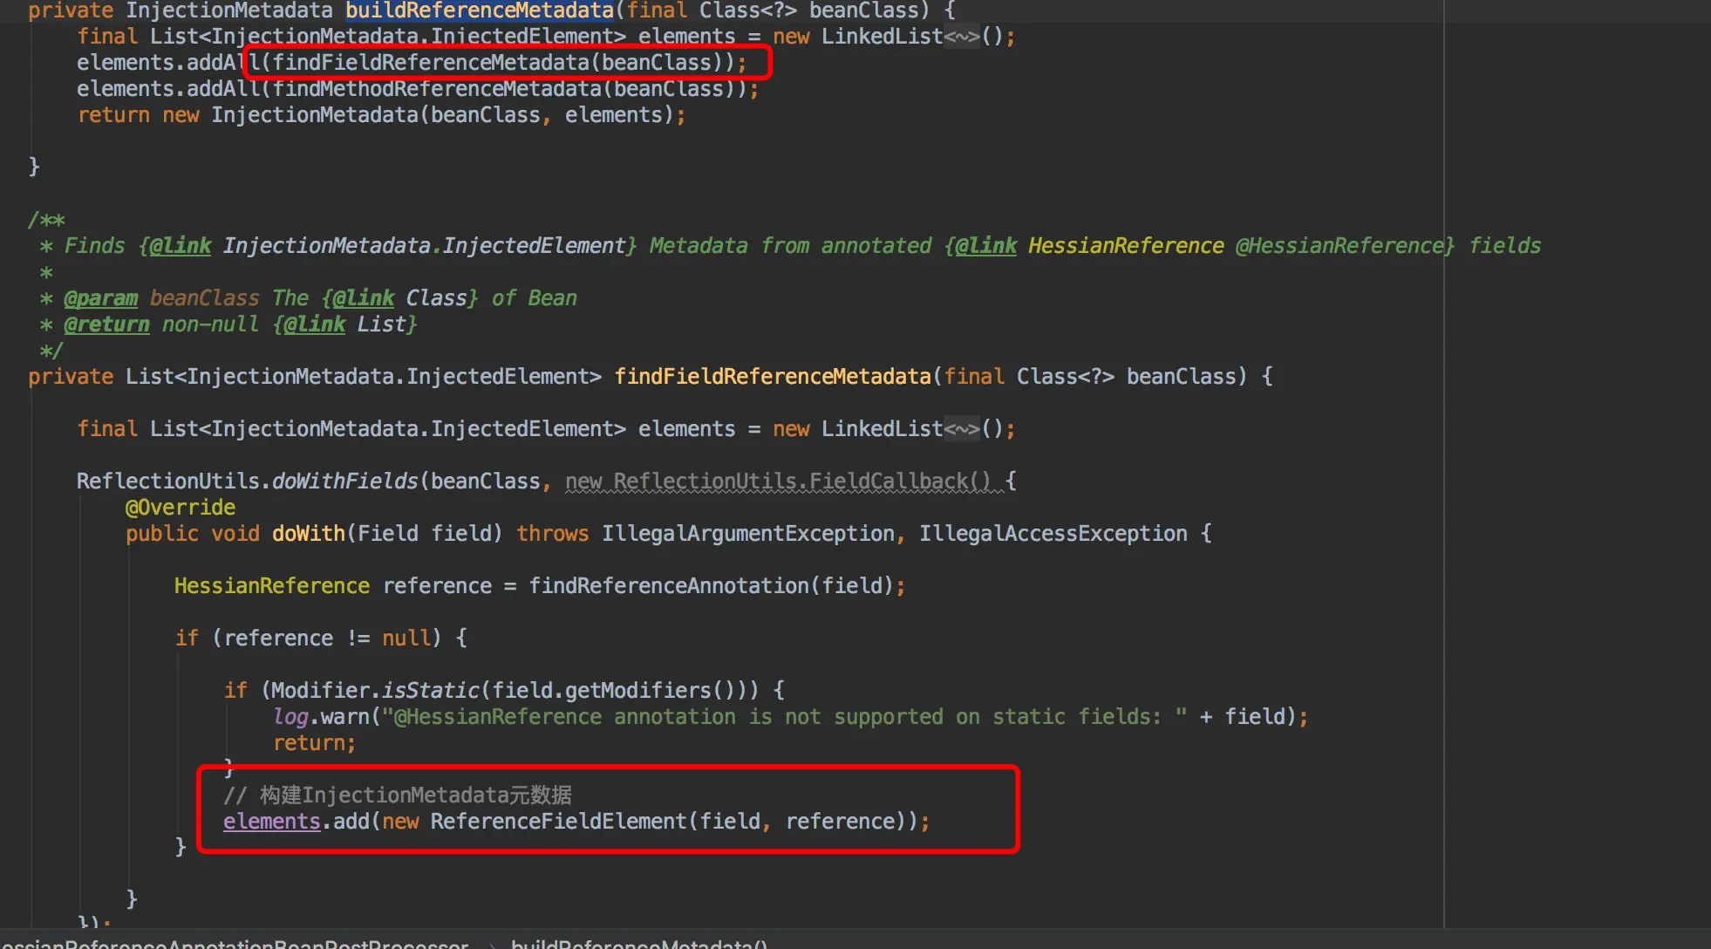Click findReferenceAnnotation method call

668,586
